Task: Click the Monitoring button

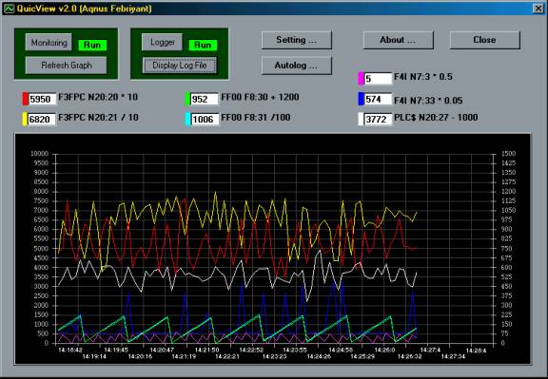Action: 49,43
